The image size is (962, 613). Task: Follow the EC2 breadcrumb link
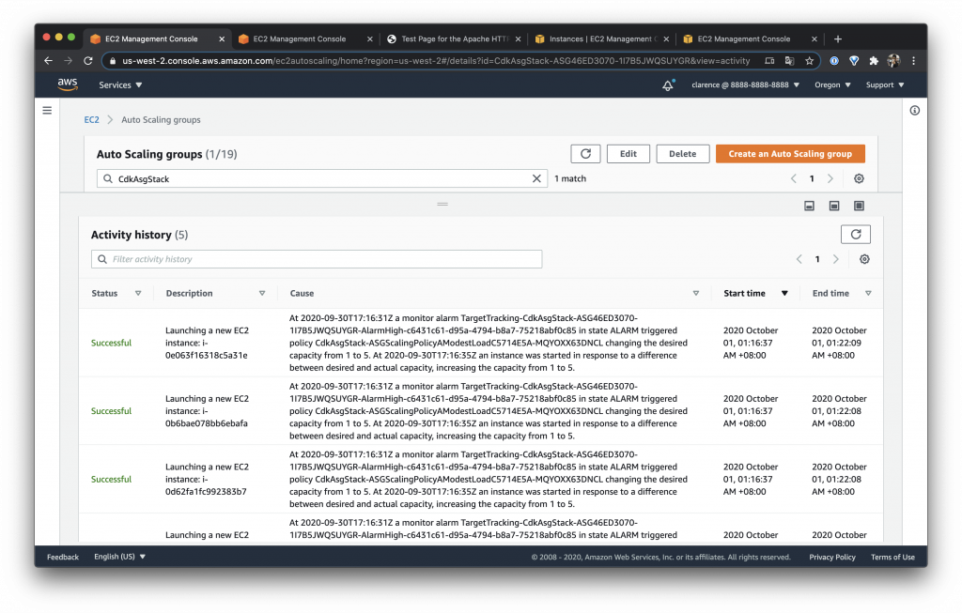91,119
